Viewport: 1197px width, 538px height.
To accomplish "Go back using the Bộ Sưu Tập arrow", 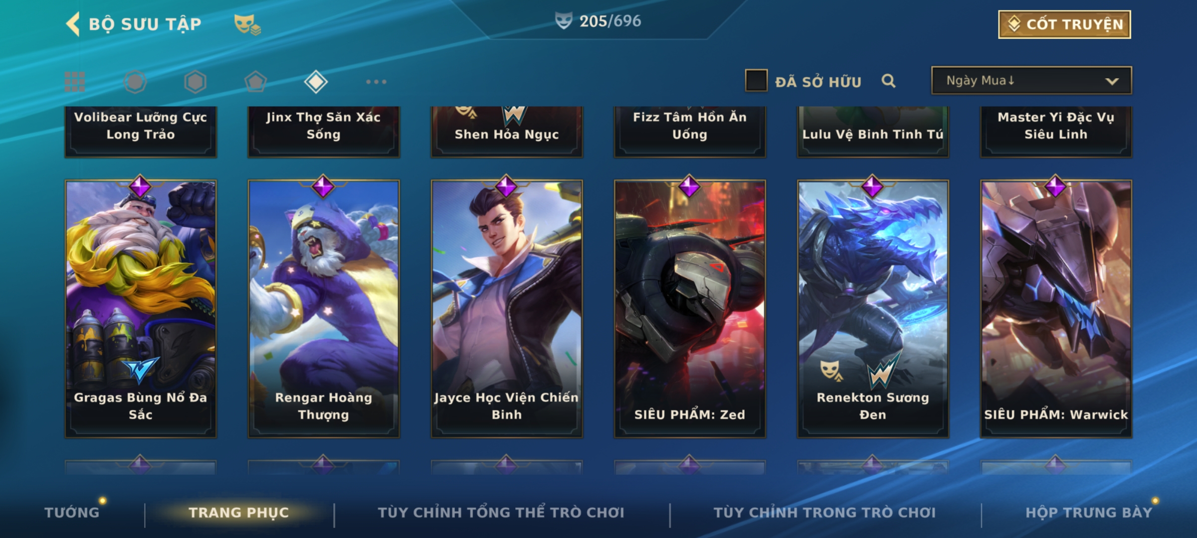I will 73,24.
